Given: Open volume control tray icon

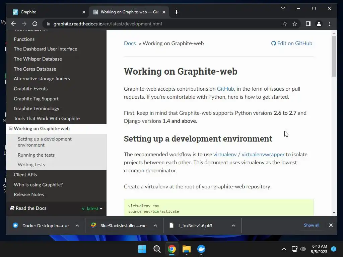Looking at the screenshot, I should (x=303, y=249).
